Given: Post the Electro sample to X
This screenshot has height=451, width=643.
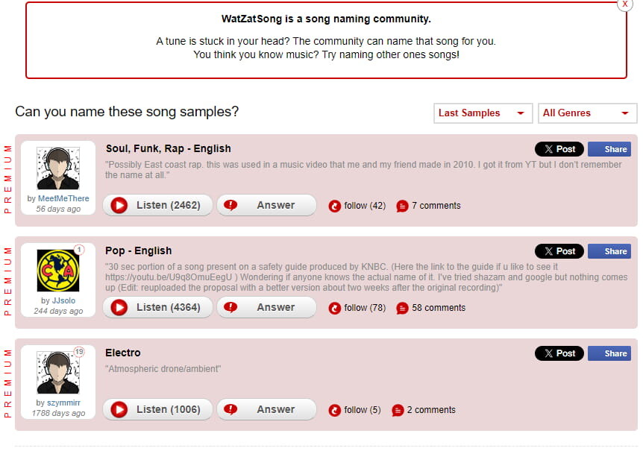Looking at the screenshot, I should pos(559,353).
